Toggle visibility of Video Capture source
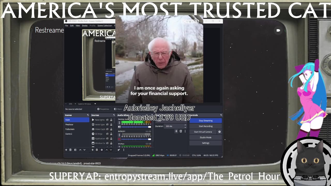This screenshot has height=186, width=331. 107,129
